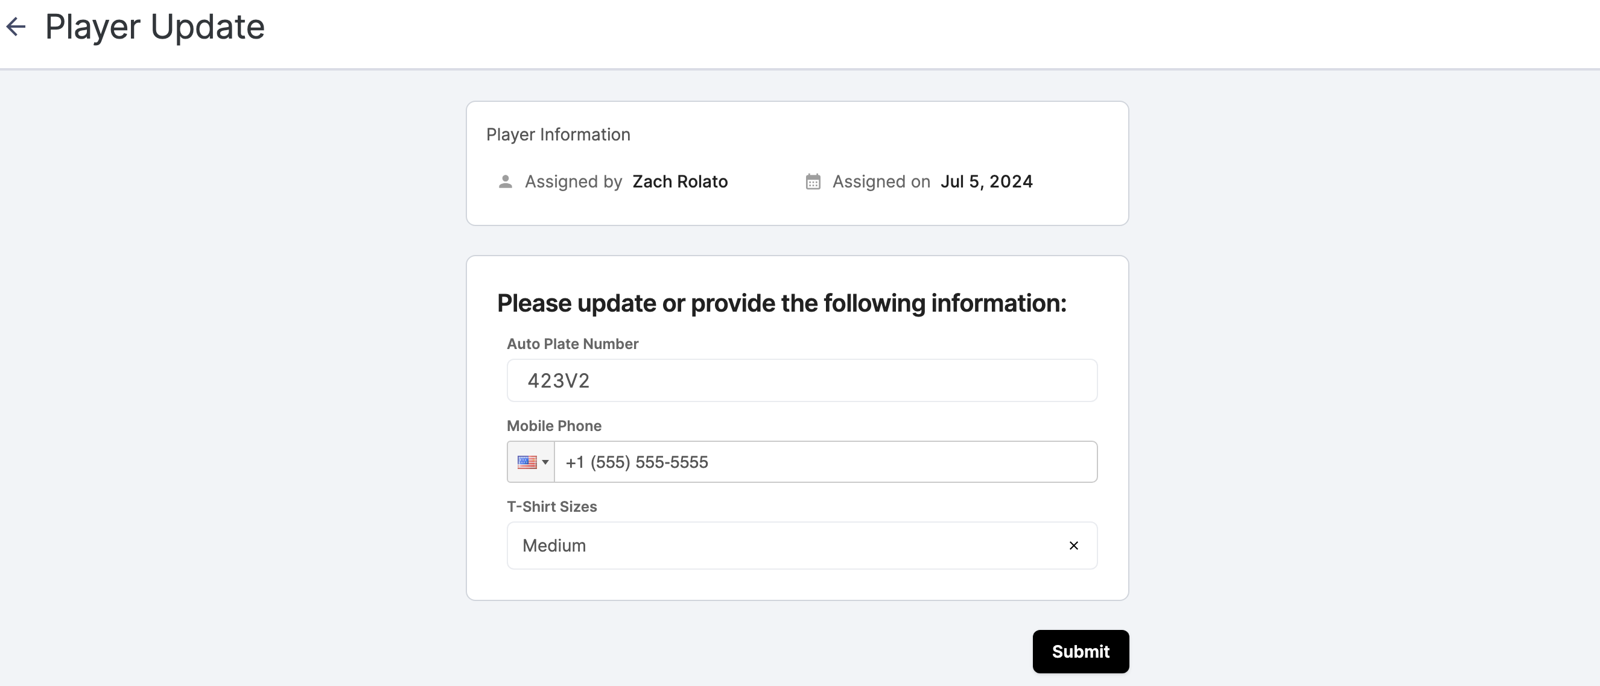Select the Medium value in T-Shirt Sizes
This screenshot has width=1600, height=686.
coord(553,546)
